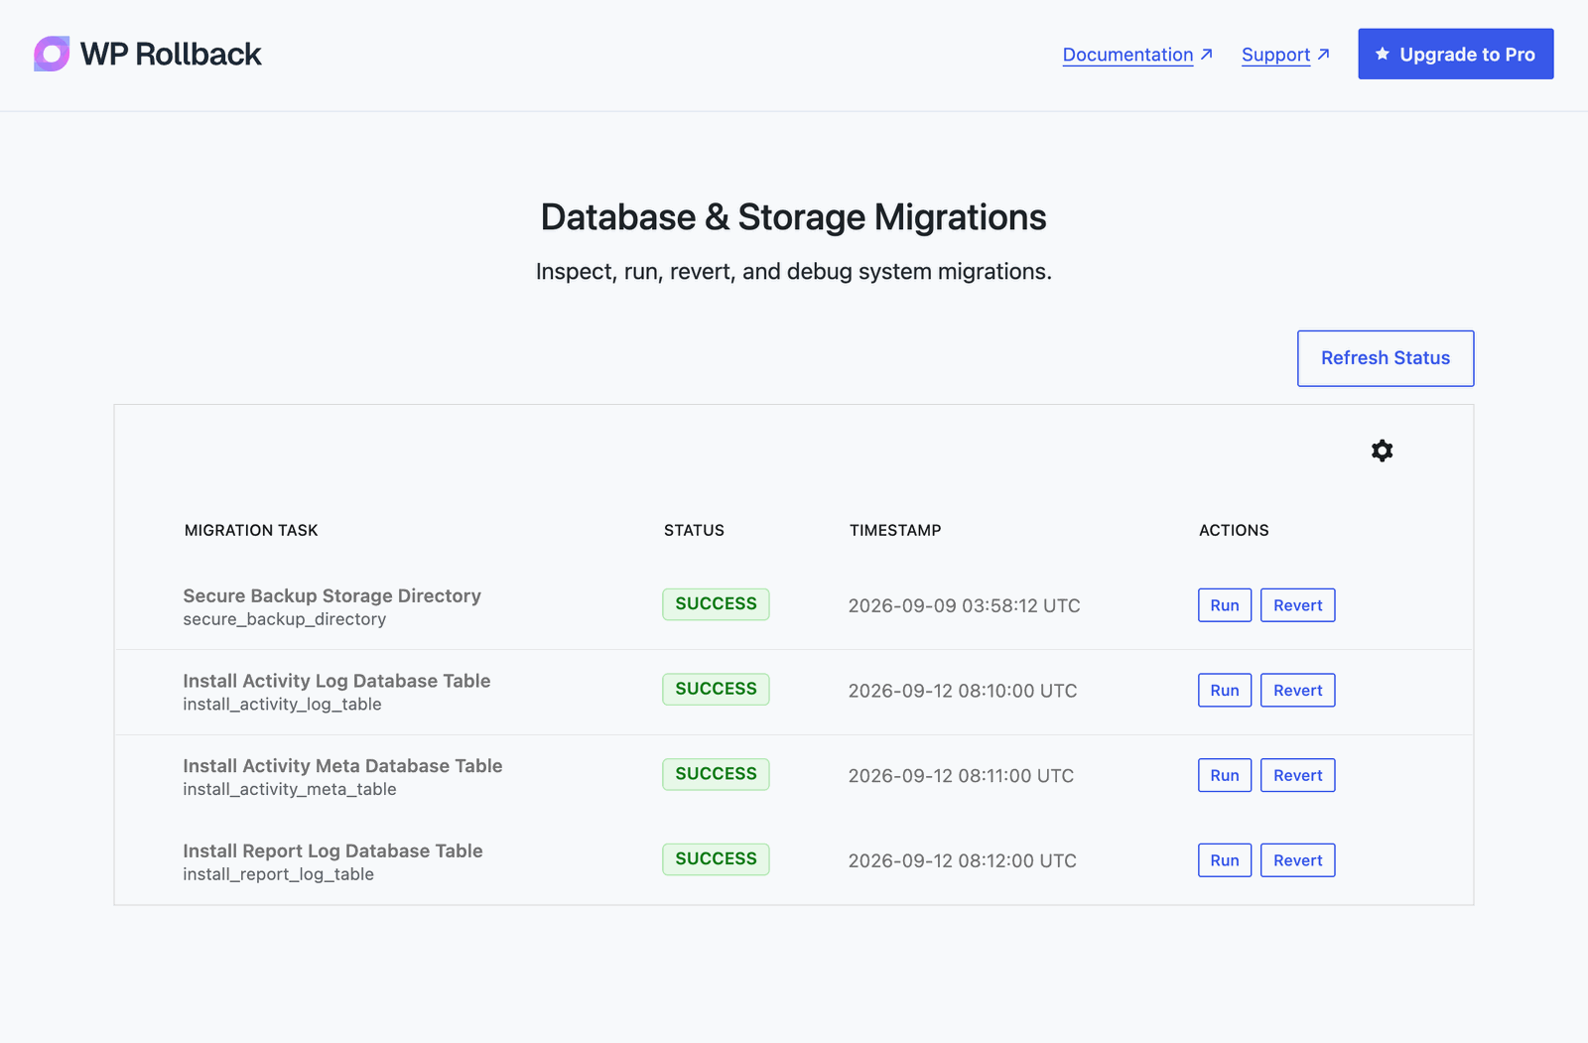Revert the Install Report Log Database Table migration
This screenshot has width=1588, height=1043.
tap(1297, 860)
